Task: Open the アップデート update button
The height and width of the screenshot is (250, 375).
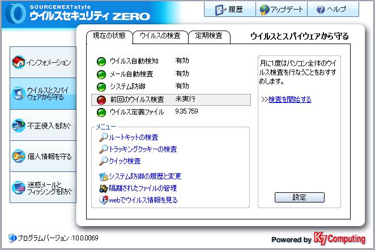Action: 282,9
